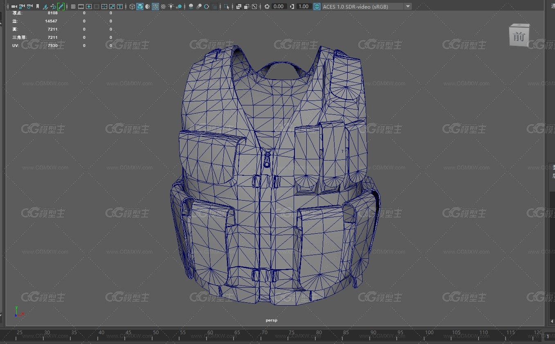Toggle the Lock Camera icon
Screen dimensions: 555x344
[22, 7]
